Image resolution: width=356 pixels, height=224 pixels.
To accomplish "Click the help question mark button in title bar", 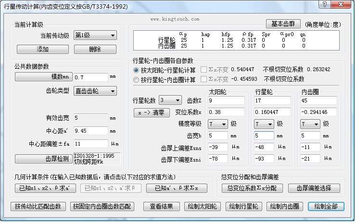I will point(325,4).
